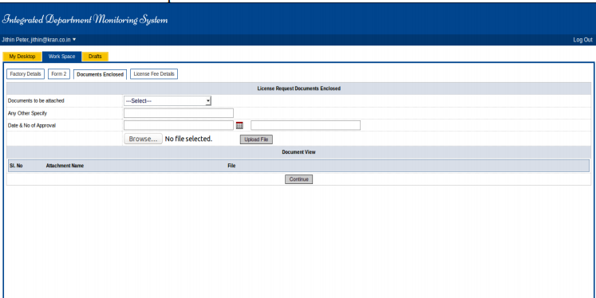Select the Documents Enclosed tab
Screen dimensions: 596x298
click(100, 74)
